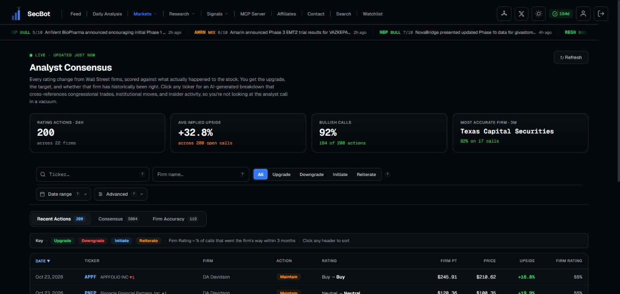Switch to the Consensus tab
The height and width of the screenshot is (294, 620).
coord(118,219)
